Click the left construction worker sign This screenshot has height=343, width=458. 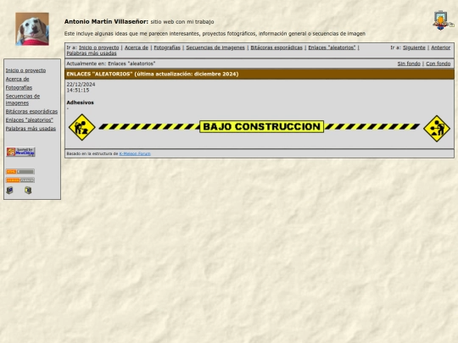pyautogui.click(x=81, y=127)
